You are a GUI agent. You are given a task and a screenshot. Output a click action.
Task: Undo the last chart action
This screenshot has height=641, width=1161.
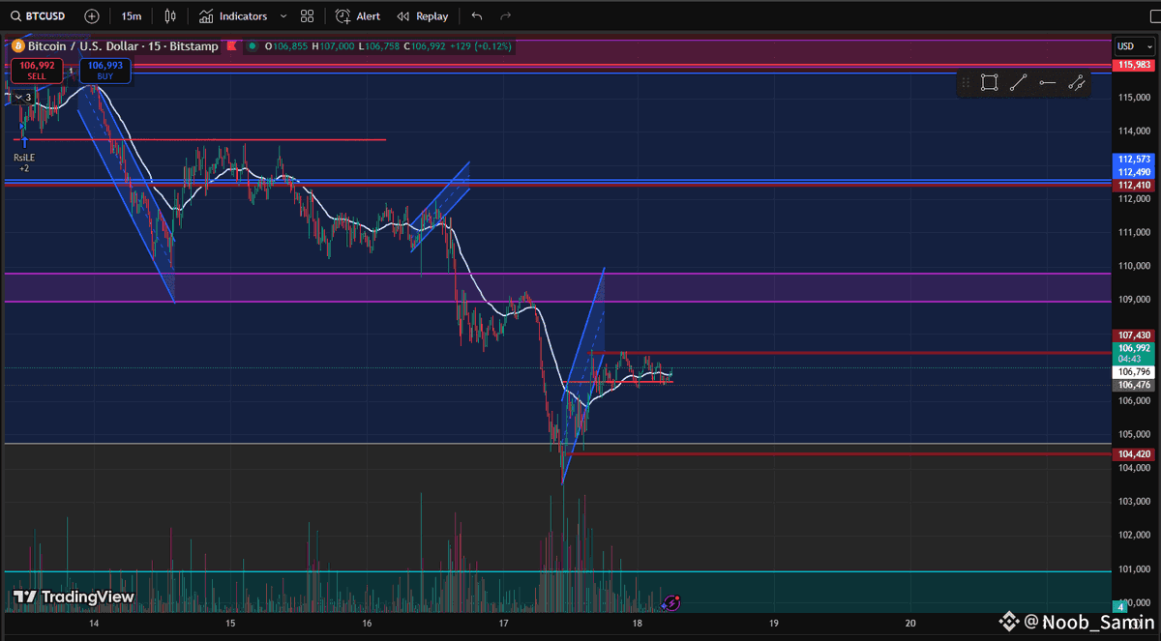(x=476, y=16)
